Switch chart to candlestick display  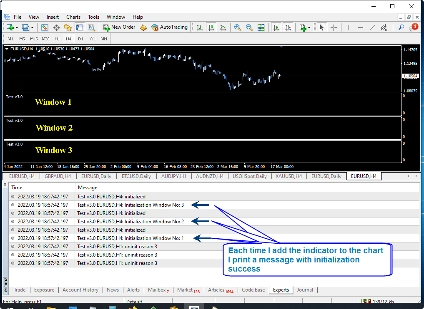(x=211, y=27)
